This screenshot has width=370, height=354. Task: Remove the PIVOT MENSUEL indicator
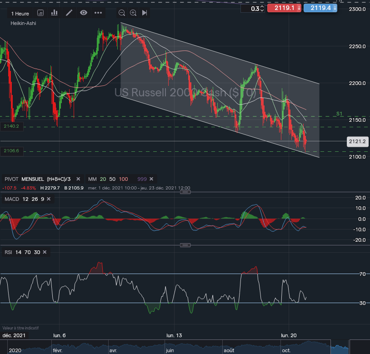(78, 179)
